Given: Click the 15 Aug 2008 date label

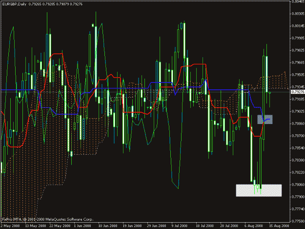Looking at the screenshot, I should (x=279, y=226).
